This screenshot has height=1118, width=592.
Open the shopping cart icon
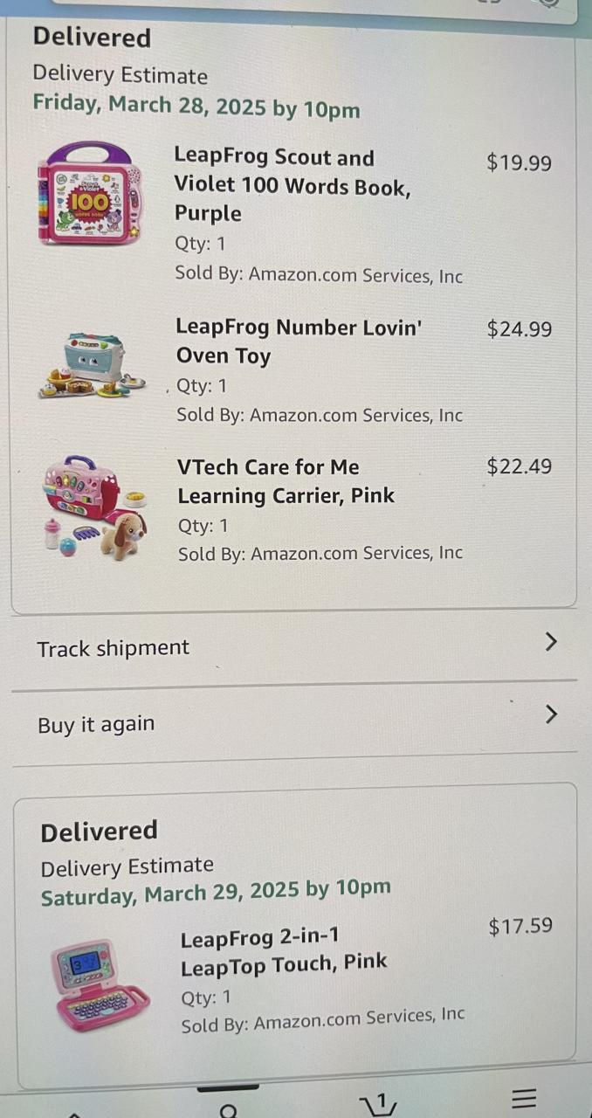coord(378,1104)
